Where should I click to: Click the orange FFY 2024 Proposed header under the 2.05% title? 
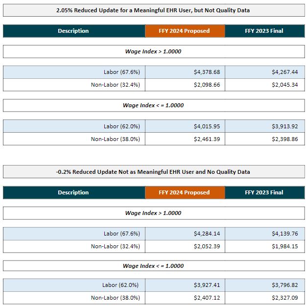pyautogui.click(x=185, y=31)
